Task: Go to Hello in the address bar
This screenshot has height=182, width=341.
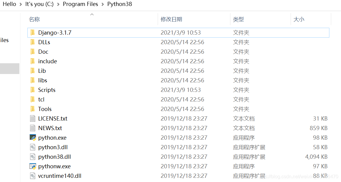Action: pyautogui.click(x=9, y=4)
